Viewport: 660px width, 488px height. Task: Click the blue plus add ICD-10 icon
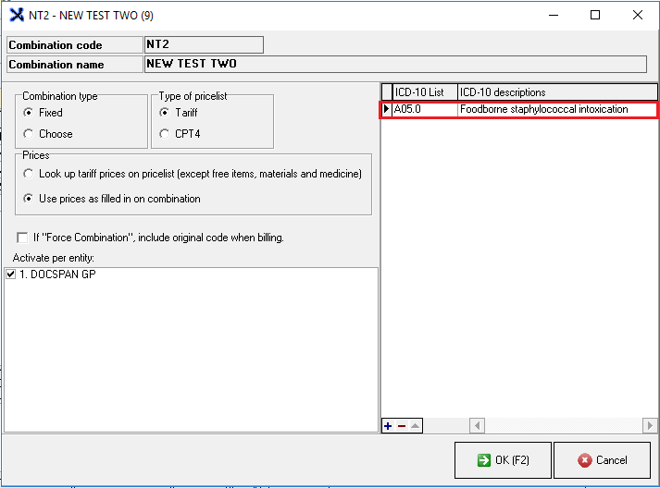(x=388, y=426)
